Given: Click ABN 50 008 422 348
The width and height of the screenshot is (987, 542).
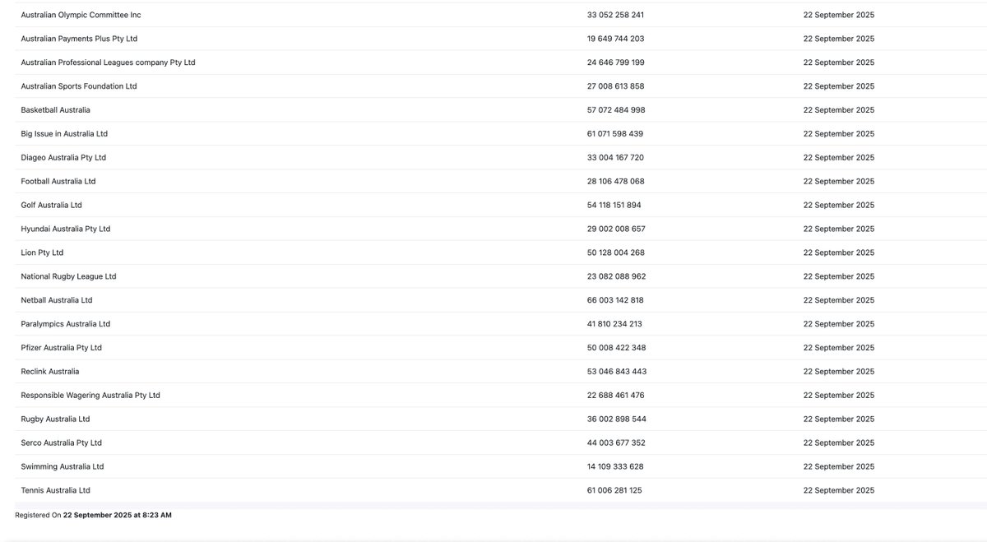Looking at the screenshot, I should (x=617, y=349).
